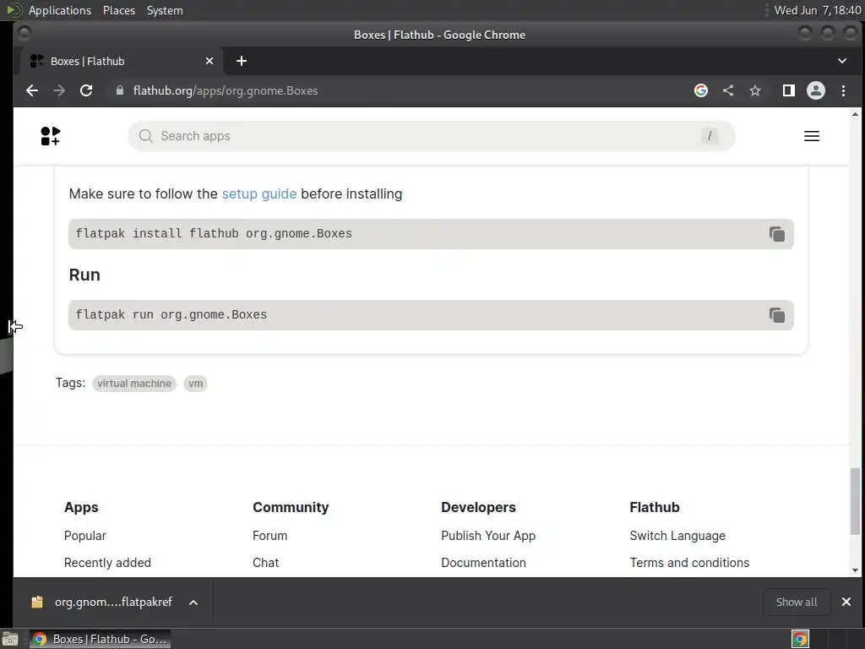Open Terms and conditions link
Image resolution: width=865 pixels, height=649 pixels.
click(689, 562)
